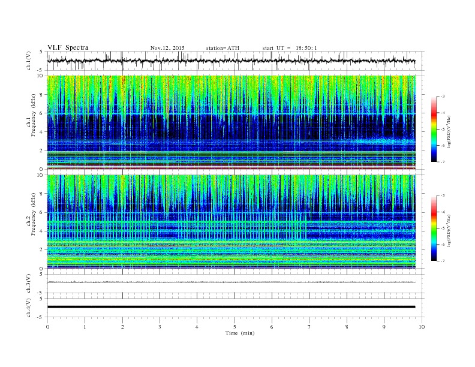Click the "3" tick on the time axis

pyautogui.click(x=160, y=327)
